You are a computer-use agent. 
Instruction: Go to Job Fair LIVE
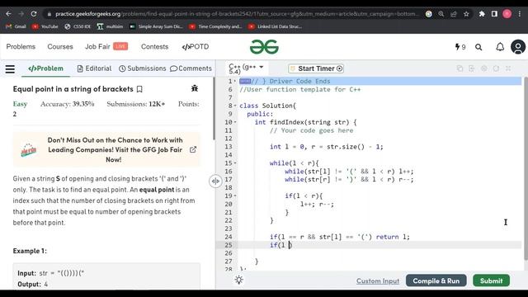pos(106,46)
